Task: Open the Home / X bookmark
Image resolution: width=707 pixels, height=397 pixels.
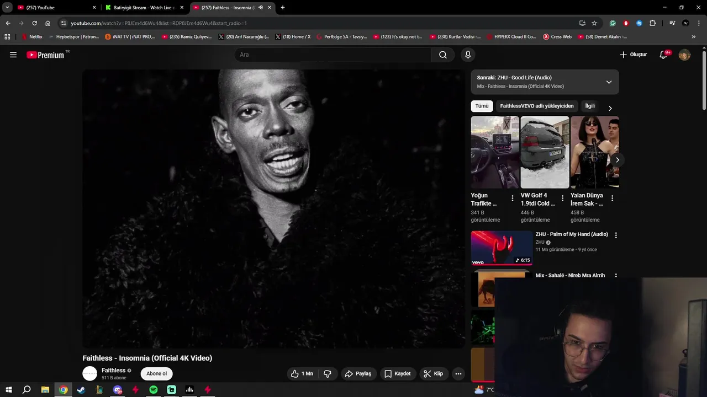Action: click(293, 37)
